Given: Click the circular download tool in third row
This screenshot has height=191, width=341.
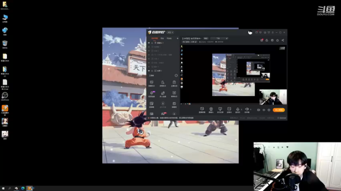Looking at the screenshot, I should point(163,104).
